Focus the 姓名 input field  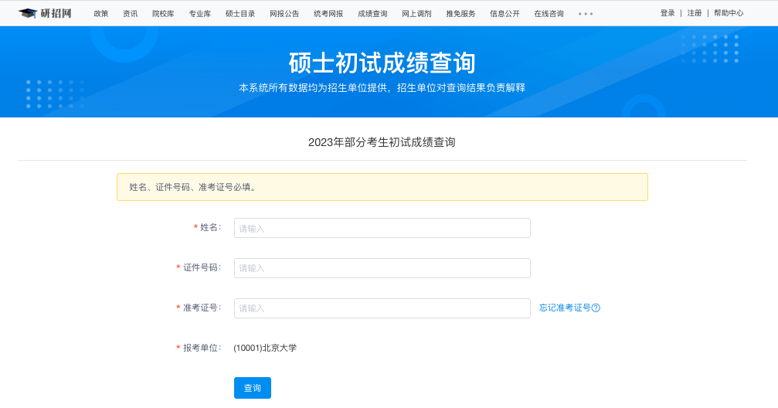point(382,228)
